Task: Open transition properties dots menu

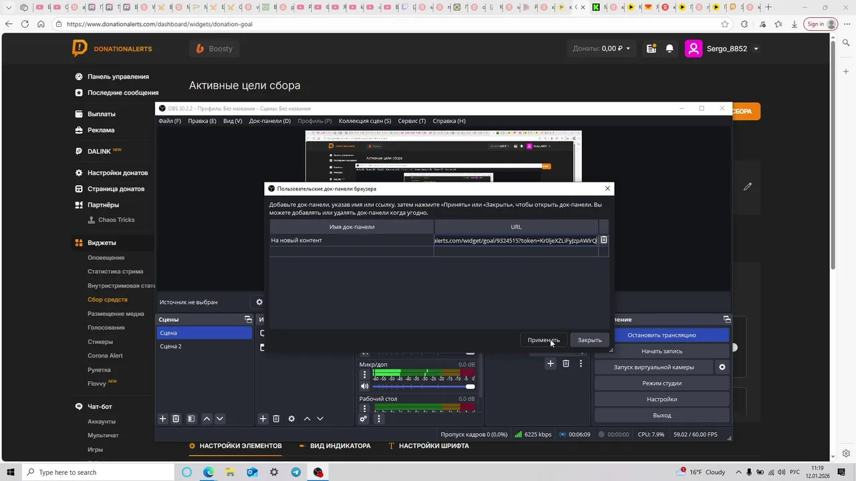Action: [581, 363]
